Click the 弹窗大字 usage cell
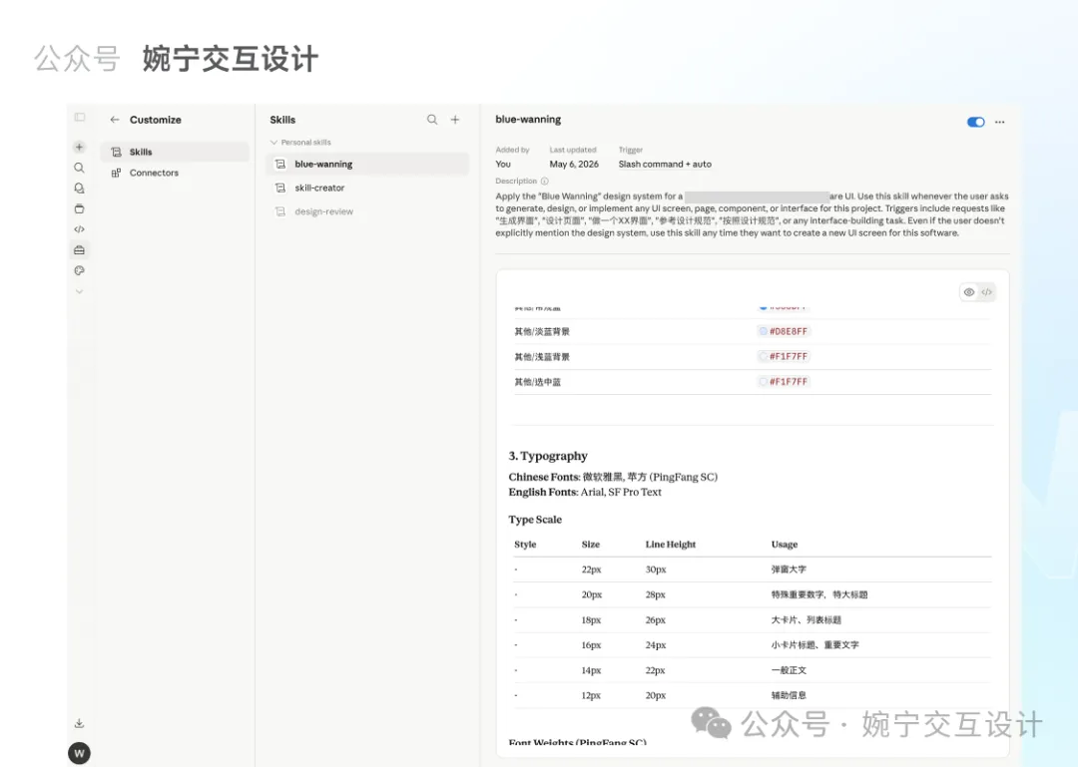This screenshot has height=767, width=1078. (x=789, y=570)
